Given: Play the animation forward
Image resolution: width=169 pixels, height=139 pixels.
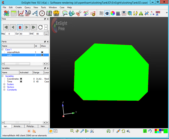Looking at the screenshot, I should point(27,27).
